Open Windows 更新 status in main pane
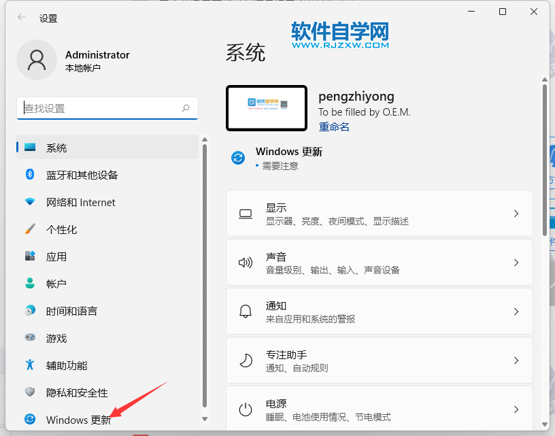 pos(277,158)
